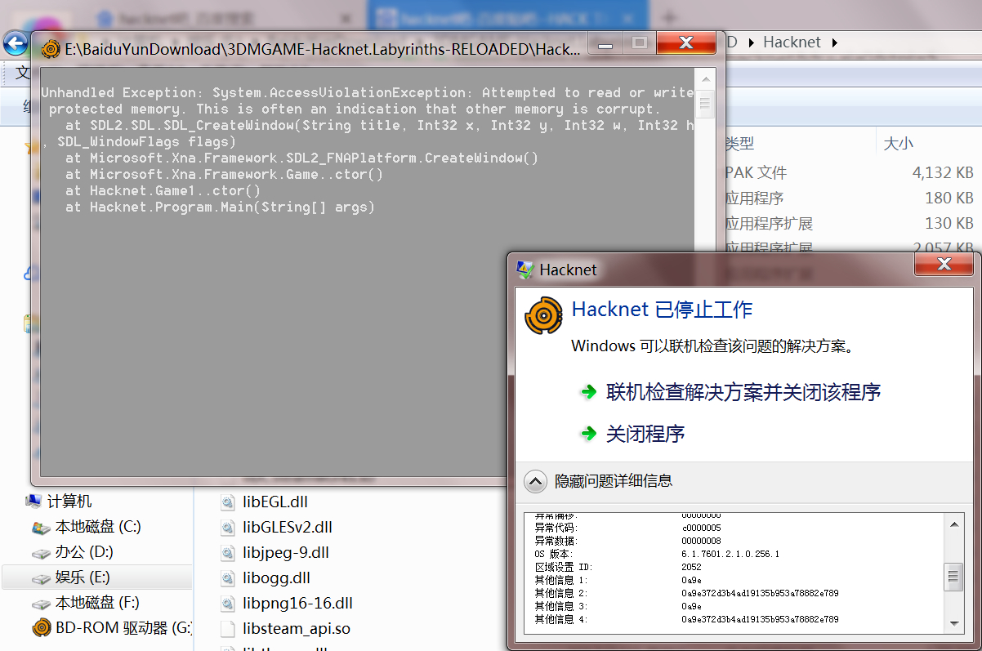Click console line SDL2_FNAPlatform.CreateWindow()
This screenshot has width=982, height=651.
pos(302,158)
